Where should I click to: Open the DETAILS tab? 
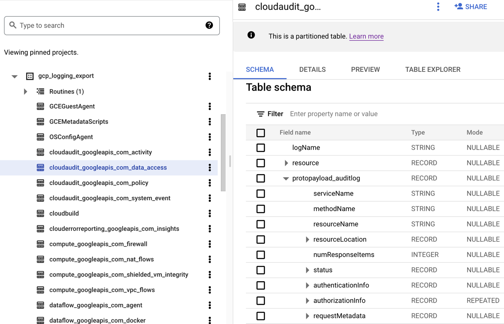tap(312, 69)
